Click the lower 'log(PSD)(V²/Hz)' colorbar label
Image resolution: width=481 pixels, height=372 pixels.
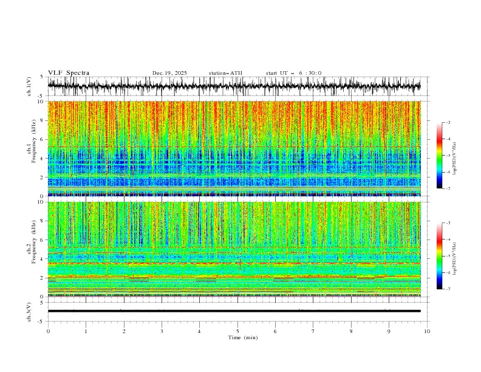pos(454,259)
